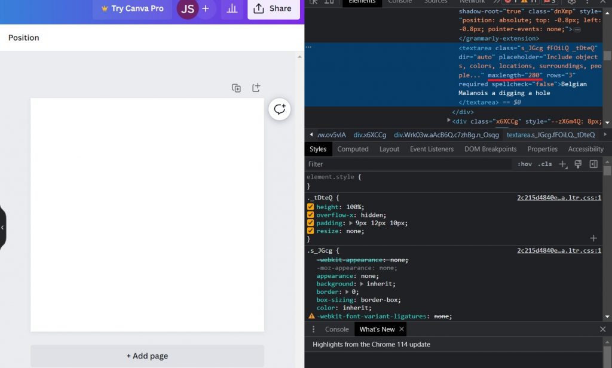Click the Share button
Viewport: 612px width, 368px height.
point(273,9)
